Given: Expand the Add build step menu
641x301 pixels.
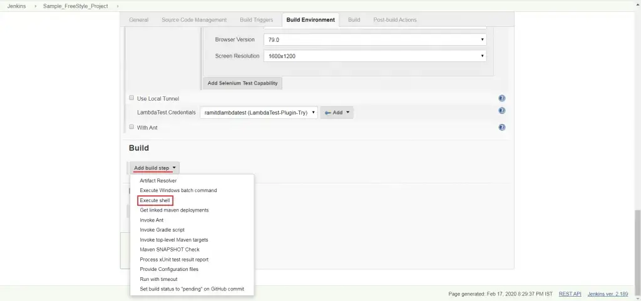Looking at the screenshot, I should coord(155,168).
